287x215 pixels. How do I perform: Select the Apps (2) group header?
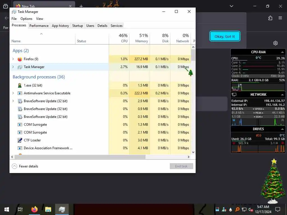coord(21,51)
